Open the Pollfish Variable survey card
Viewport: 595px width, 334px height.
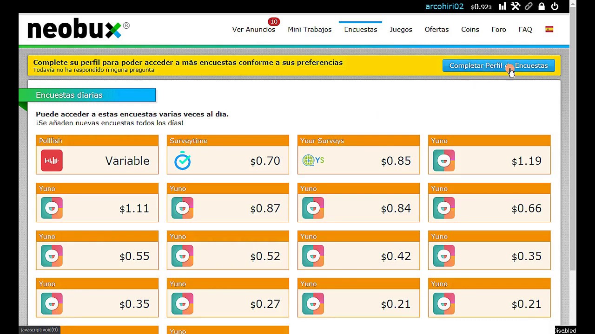(97, 154)
